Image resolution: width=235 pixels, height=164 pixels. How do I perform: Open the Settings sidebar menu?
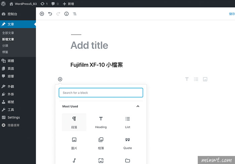pyautogui.click(x=18, y=117)
